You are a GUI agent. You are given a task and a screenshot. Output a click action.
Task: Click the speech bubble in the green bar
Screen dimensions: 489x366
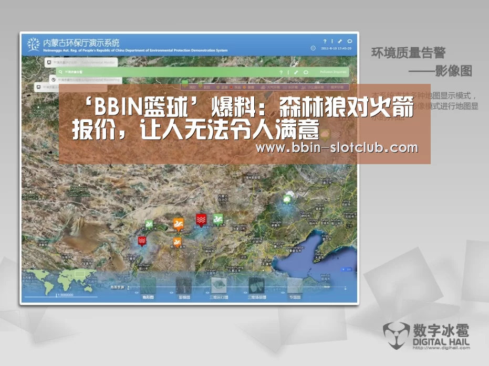pos(306,72)
